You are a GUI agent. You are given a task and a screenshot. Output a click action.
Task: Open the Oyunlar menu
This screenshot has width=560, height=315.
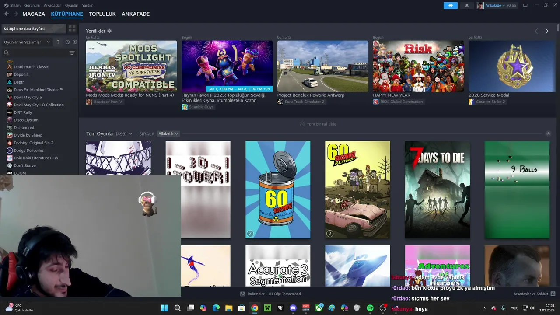[x=72, y=5]
